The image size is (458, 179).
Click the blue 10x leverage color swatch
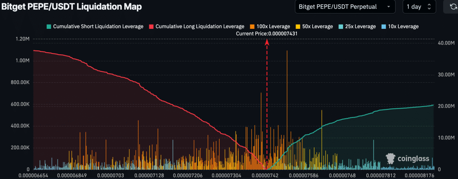383,27
